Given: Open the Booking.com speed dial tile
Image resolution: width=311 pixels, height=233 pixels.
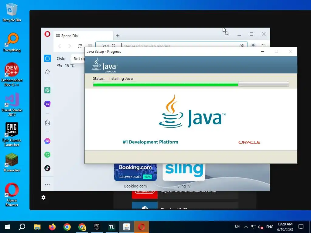Looking at the screenshot, I should (x=135, y=172).
